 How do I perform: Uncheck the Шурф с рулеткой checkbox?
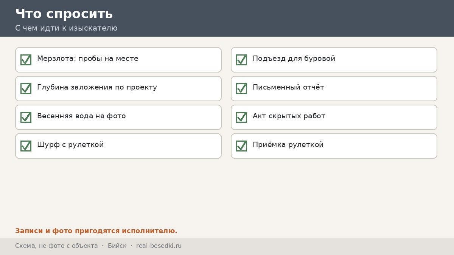tap(26, 146)
